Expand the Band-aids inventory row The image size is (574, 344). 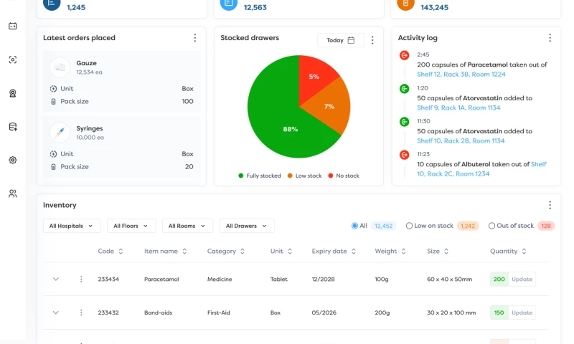coord(56,312)
